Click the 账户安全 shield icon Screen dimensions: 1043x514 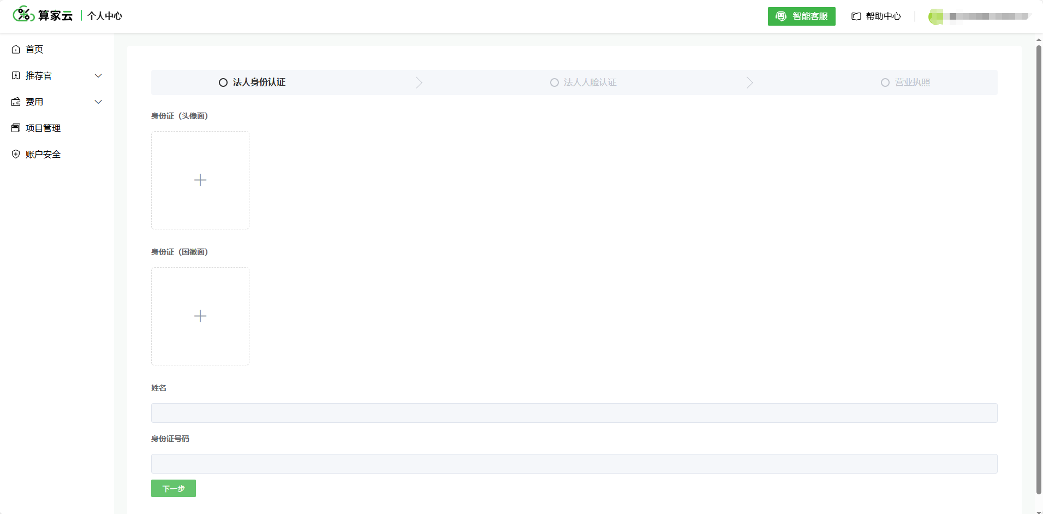coord(16,154)
